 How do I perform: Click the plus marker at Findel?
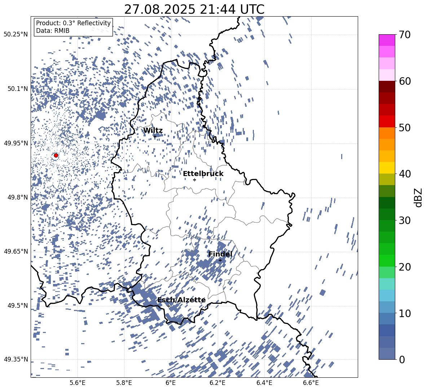click(220, 260)
